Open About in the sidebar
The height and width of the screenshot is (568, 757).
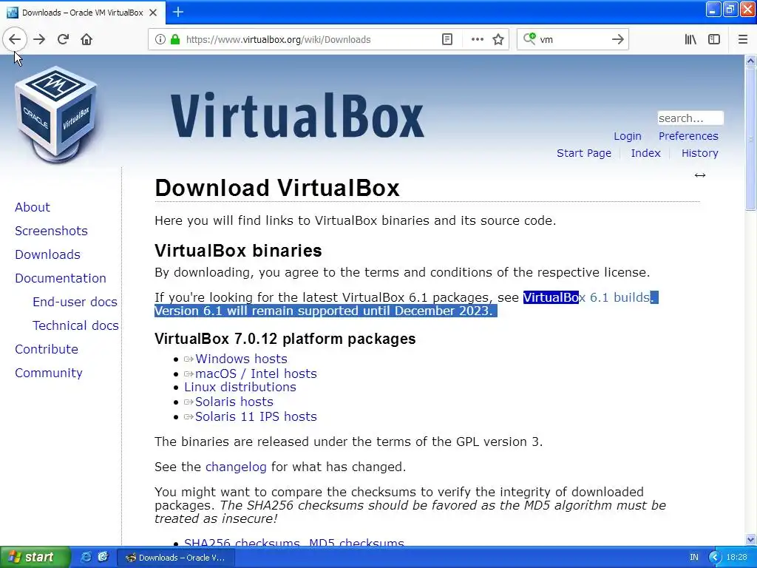[33, 207]
